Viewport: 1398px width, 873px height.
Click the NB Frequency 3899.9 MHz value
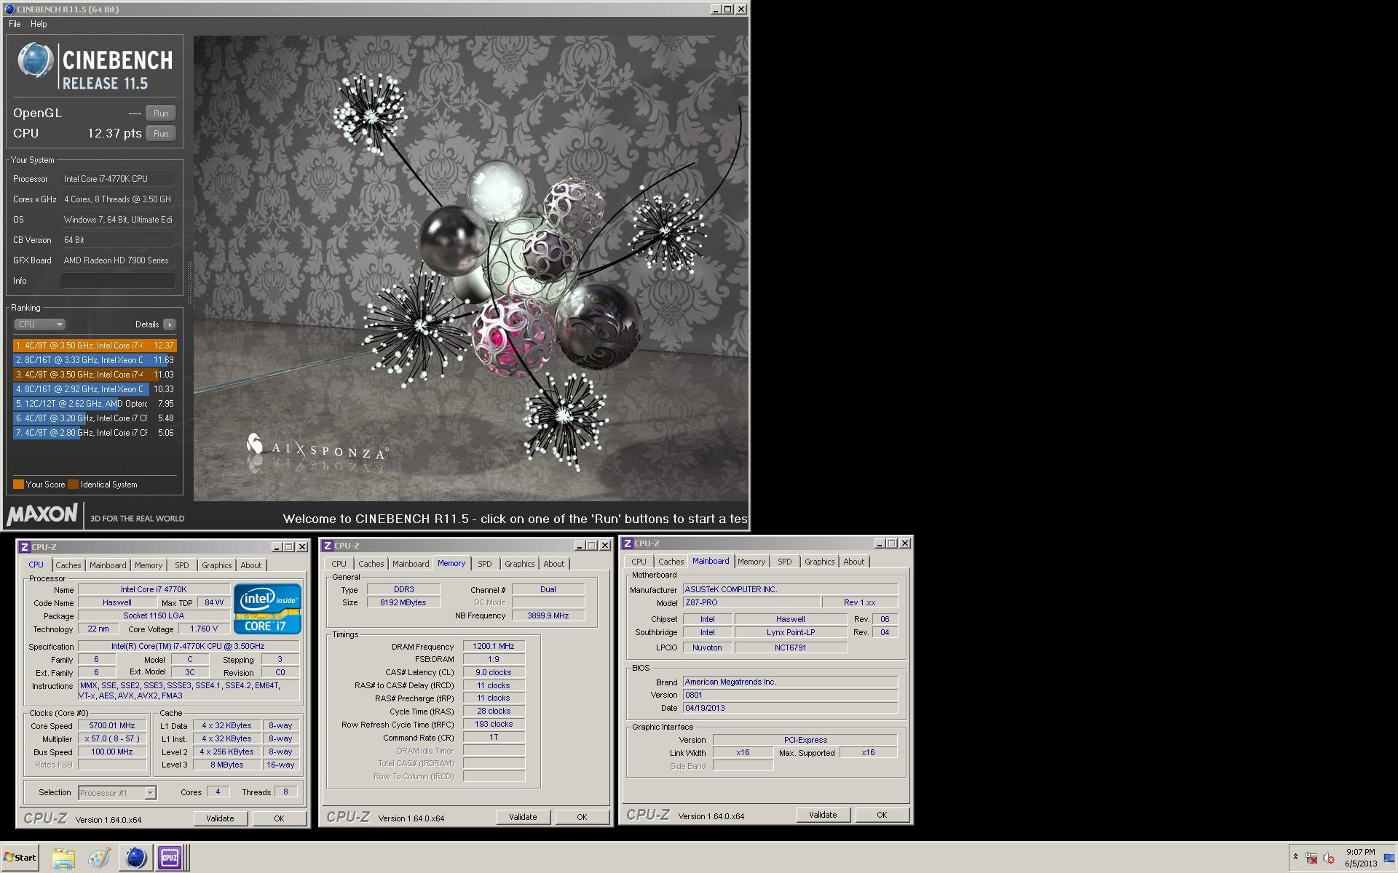548,615
